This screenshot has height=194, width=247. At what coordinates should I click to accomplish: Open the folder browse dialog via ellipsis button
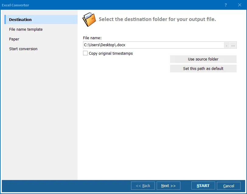click(232, 45)
